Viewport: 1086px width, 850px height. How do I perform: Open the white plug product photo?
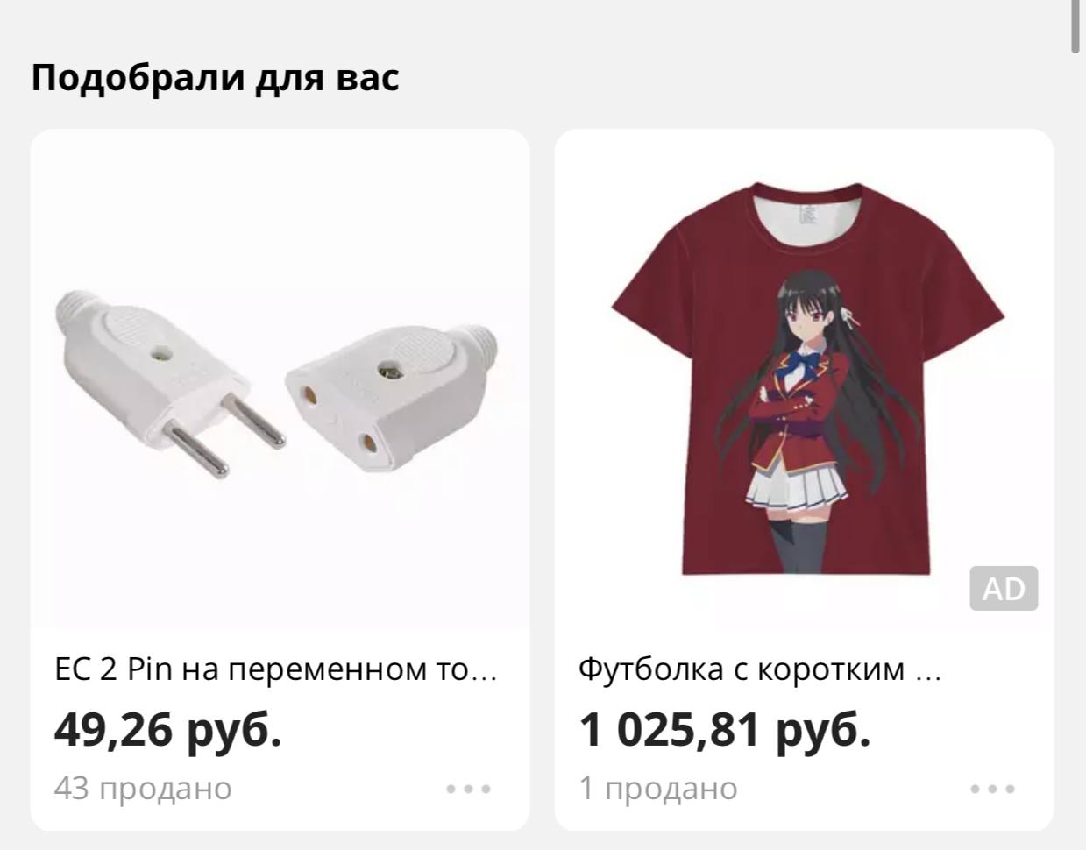(280, 379)
